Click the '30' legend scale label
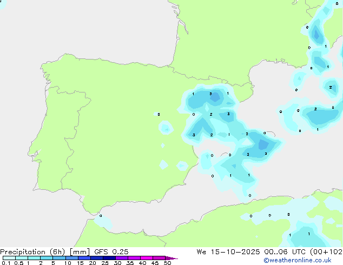This screenshot has width=343, height=265. pos(117,263)
